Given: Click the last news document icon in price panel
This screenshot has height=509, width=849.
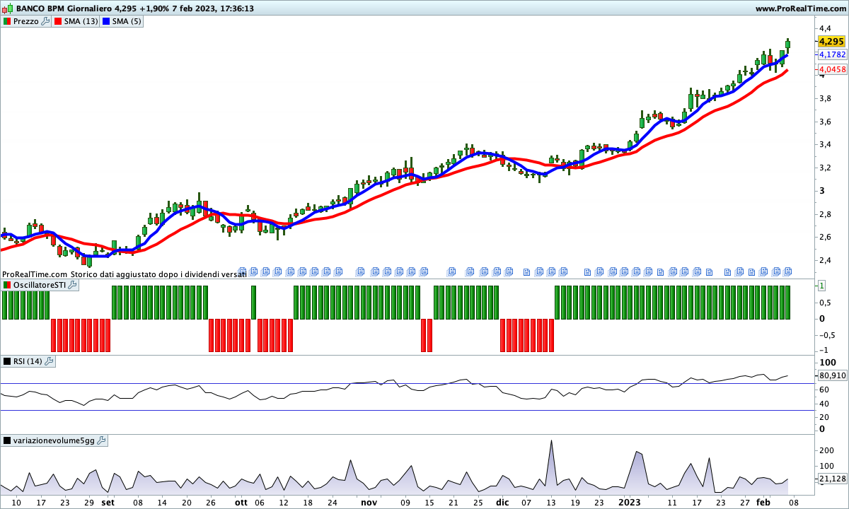Looking at the screenshot, I should coord(788,271).
